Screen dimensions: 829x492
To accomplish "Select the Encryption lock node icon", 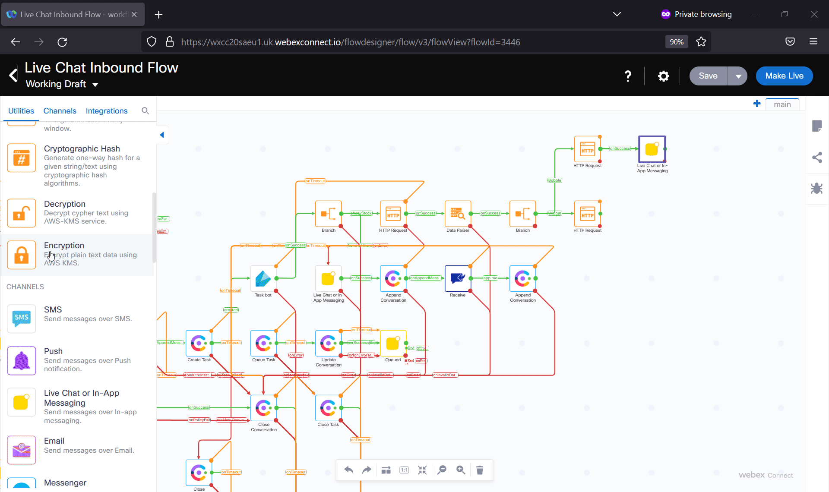I will point(22,255).
